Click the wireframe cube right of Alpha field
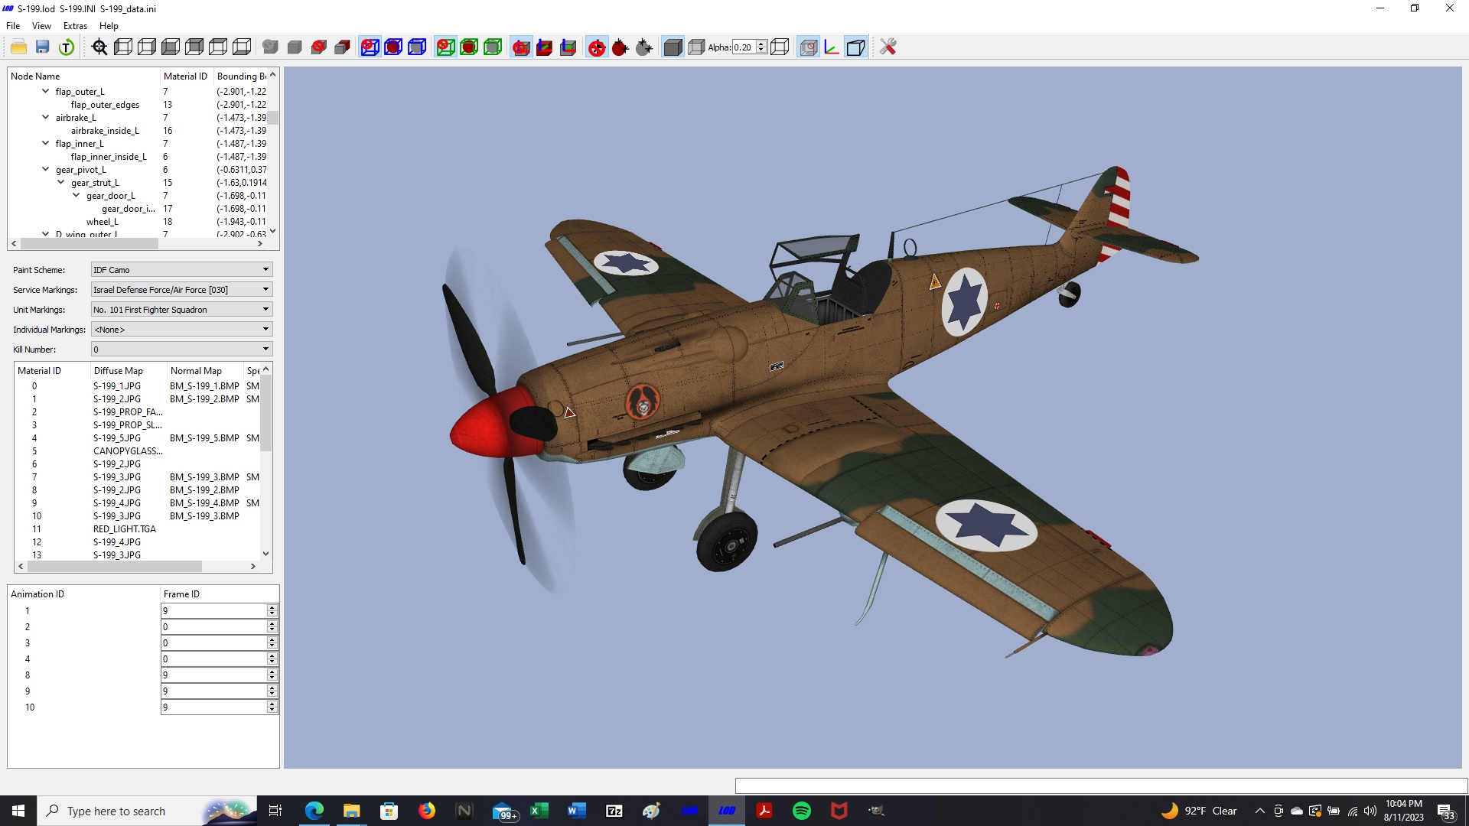 pos(780,47)
